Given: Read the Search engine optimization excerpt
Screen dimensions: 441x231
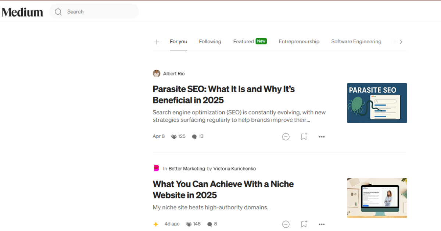Looking at the screenshot, I should (x=239, y=116).
